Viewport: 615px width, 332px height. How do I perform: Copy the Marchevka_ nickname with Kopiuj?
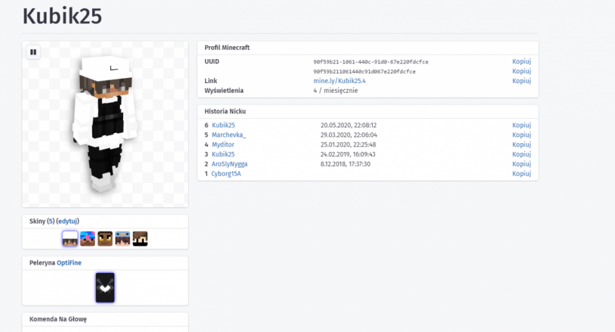click(x=521, y=135)
